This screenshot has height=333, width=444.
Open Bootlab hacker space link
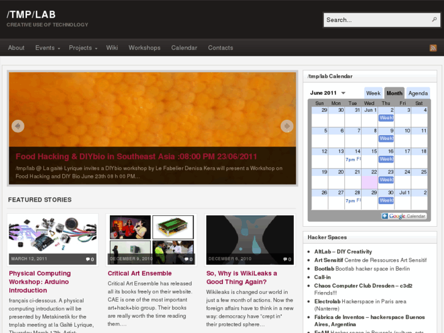tap(324, 269)
